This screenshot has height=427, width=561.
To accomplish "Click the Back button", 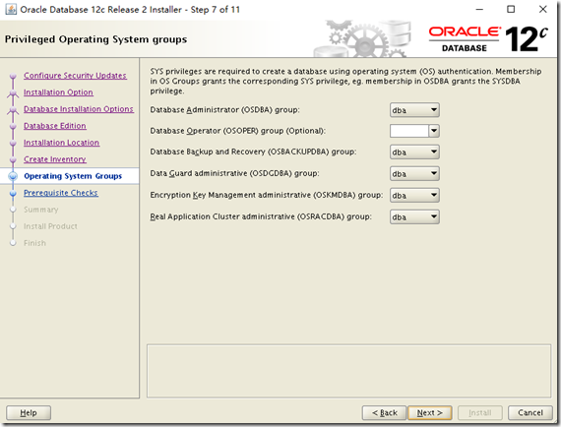I will [x=384, y=412].
